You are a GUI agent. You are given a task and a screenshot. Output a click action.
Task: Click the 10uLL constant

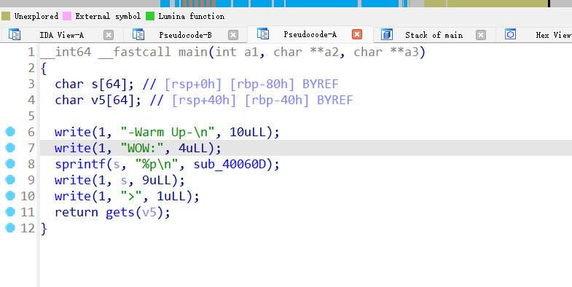click(x=248, y=132)
